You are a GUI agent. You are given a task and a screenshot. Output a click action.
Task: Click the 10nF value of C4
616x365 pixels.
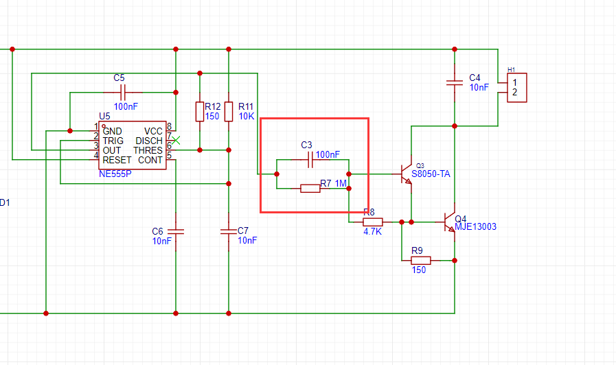click(479, 88)
